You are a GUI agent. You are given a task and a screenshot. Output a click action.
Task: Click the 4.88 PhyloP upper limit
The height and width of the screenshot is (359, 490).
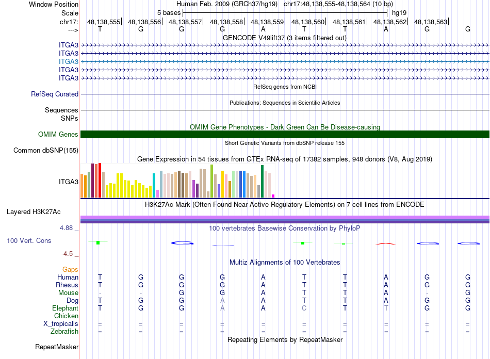tap(66, 228)
